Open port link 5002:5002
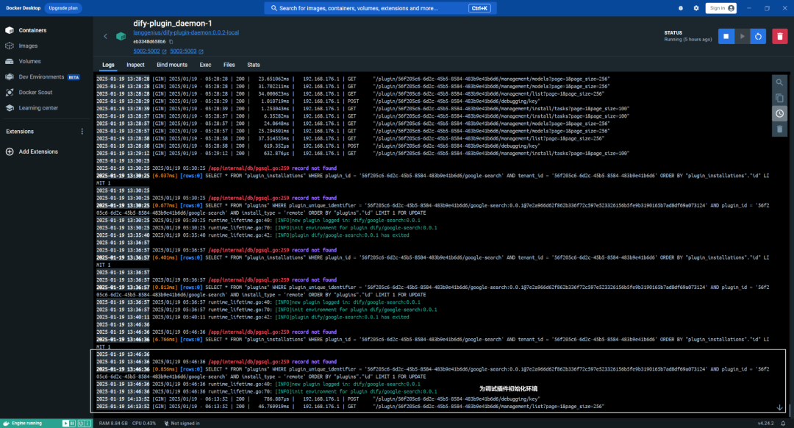 coord(146,51)
